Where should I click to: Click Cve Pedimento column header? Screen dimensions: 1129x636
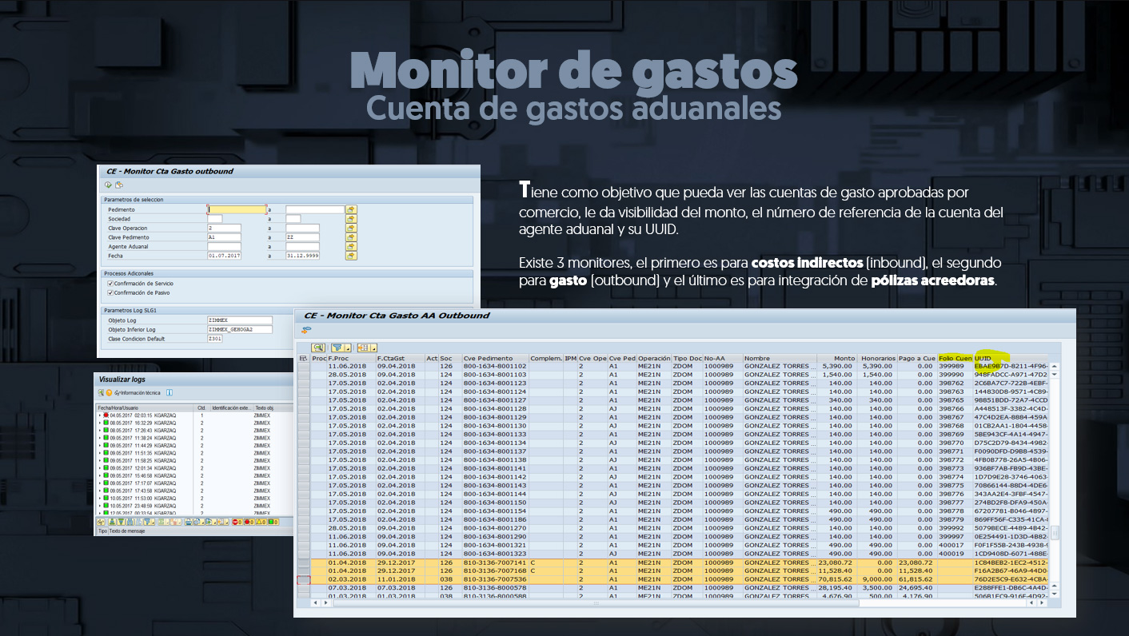pos(495,358)
